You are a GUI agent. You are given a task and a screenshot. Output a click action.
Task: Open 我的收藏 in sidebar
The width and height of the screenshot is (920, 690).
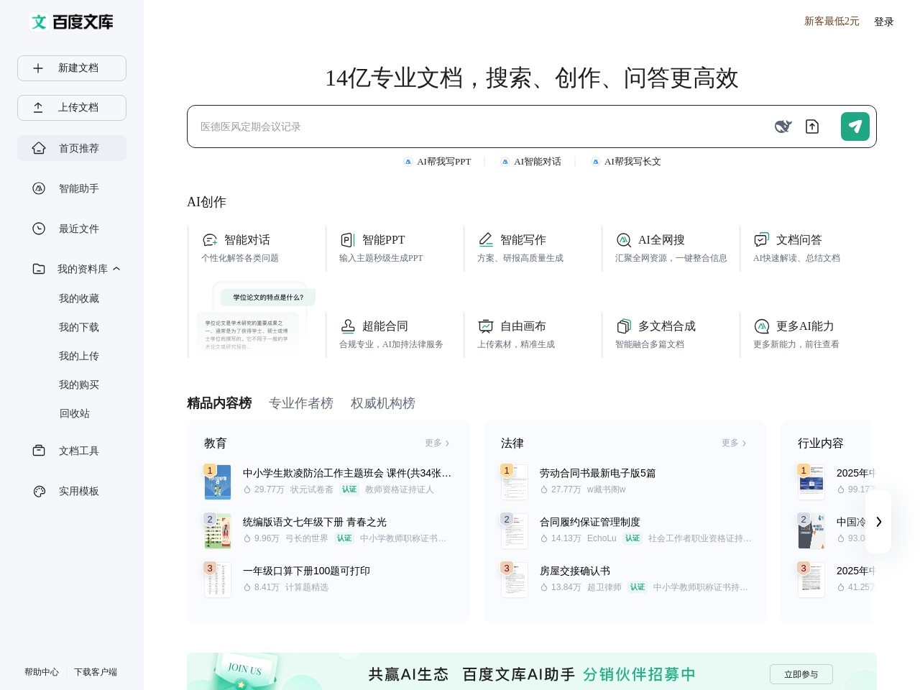[79, 298]
